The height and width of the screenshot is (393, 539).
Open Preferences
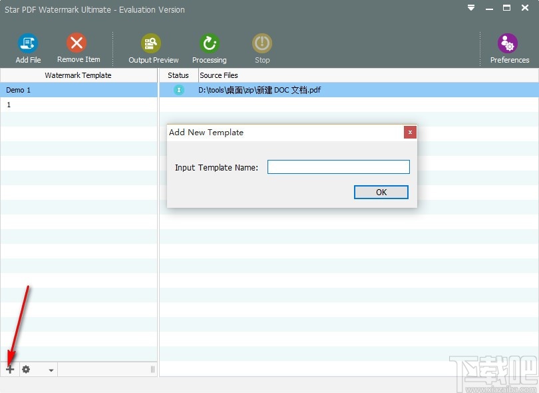coord(507,43)
